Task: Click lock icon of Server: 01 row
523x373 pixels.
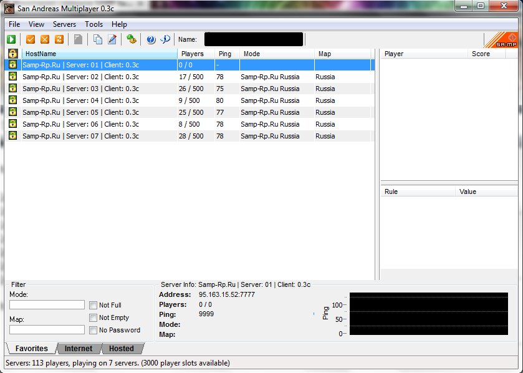Action: 12,65
